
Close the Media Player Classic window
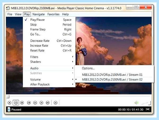pos(146,7)
